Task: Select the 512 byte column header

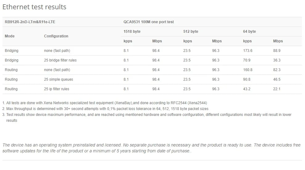Action: [191, 31]
